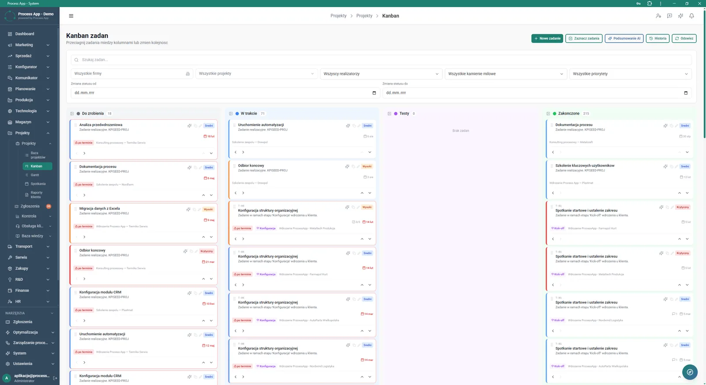This screenshot has width=706, height=385.
Task: Expand the Finanse sidebar section
Action: click(29, 291)
